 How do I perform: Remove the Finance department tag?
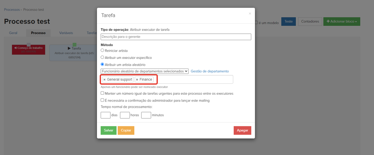pos(137,80)
